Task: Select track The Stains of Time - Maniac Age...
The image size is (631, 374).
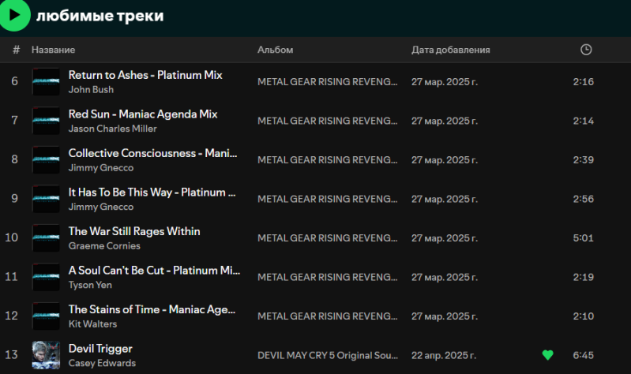Action: [152, 309]
